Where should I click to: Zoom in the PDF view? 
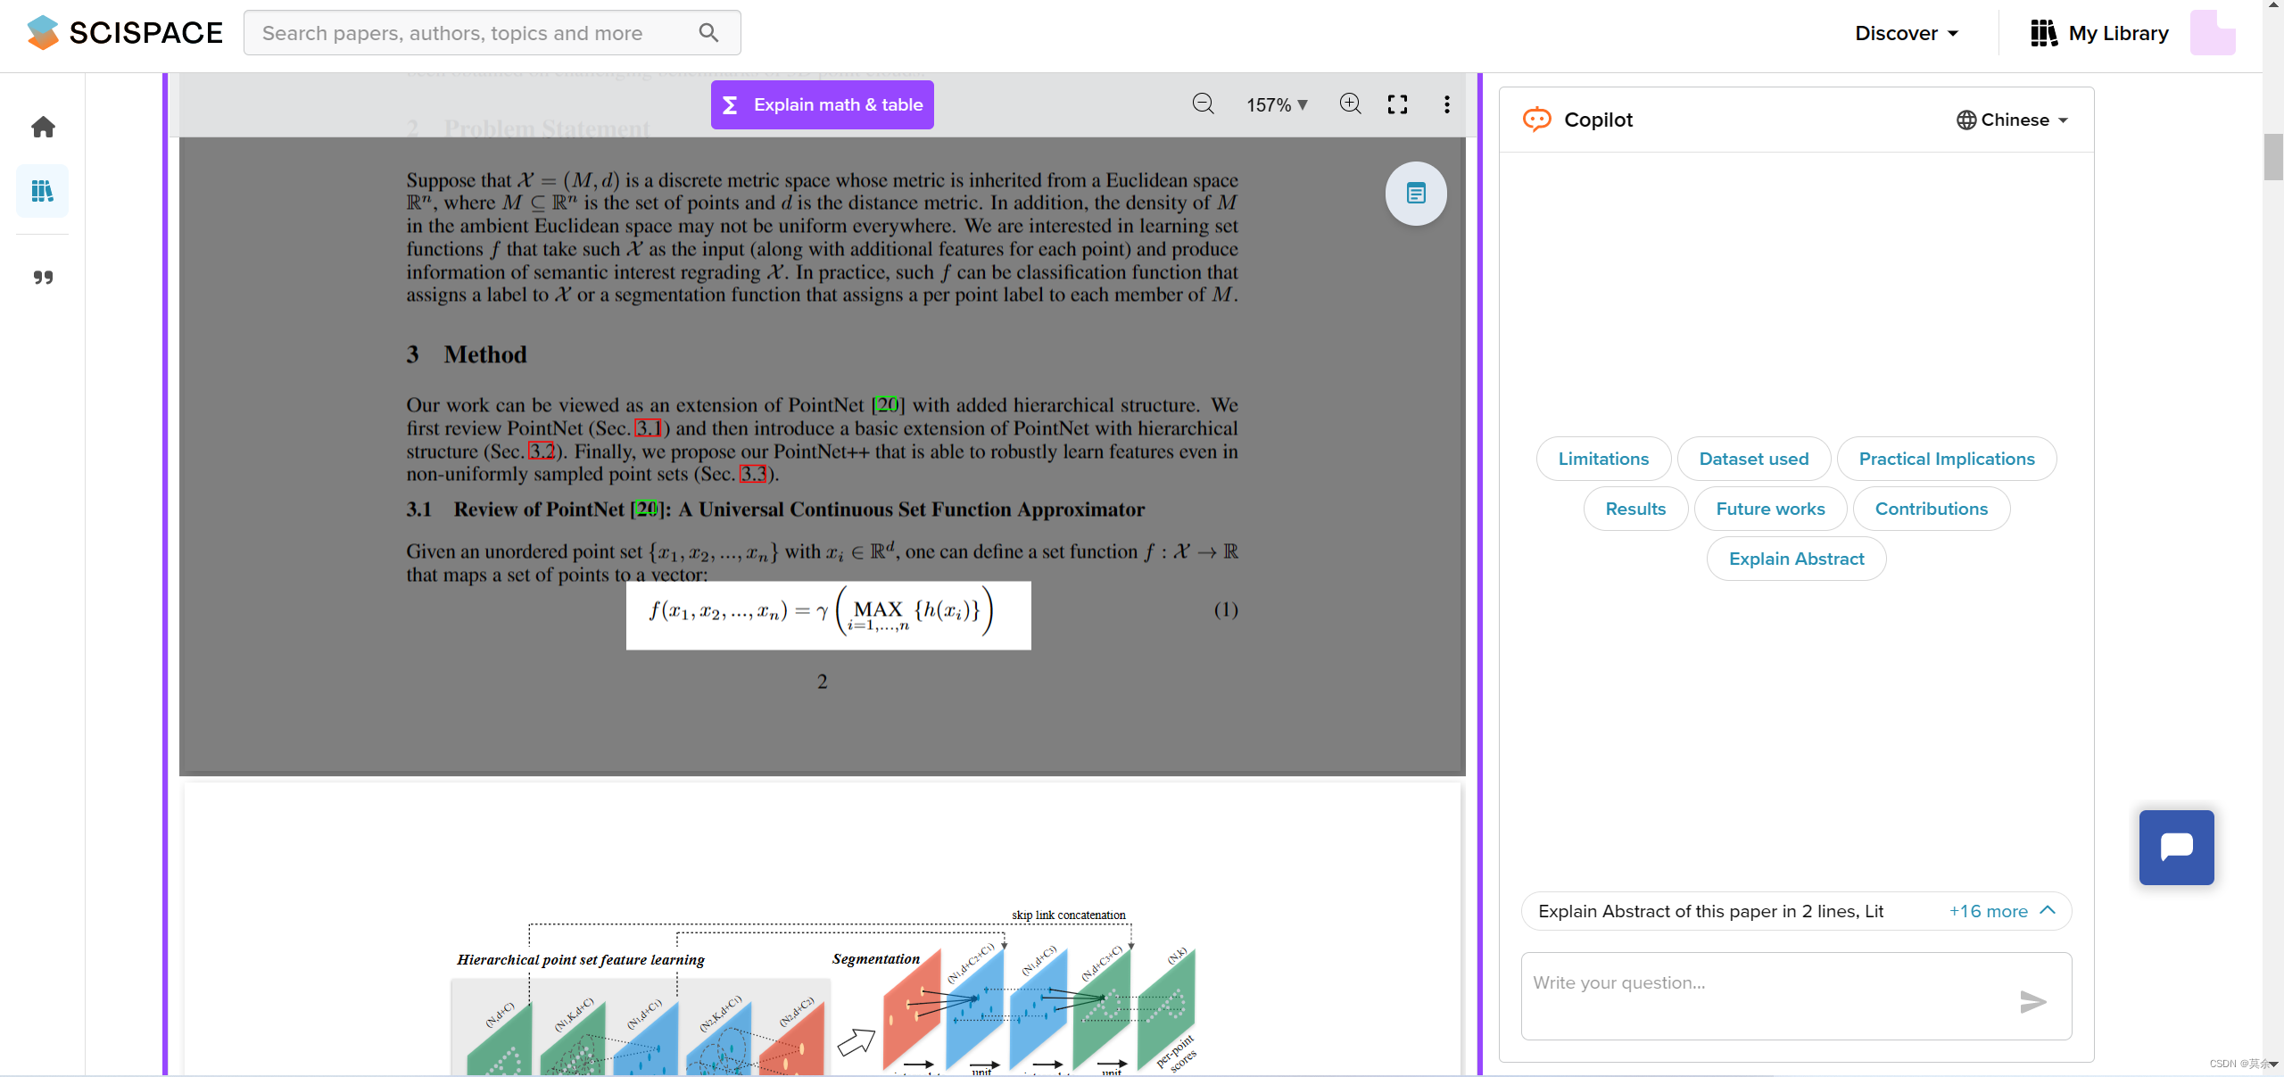[1350, 104]
